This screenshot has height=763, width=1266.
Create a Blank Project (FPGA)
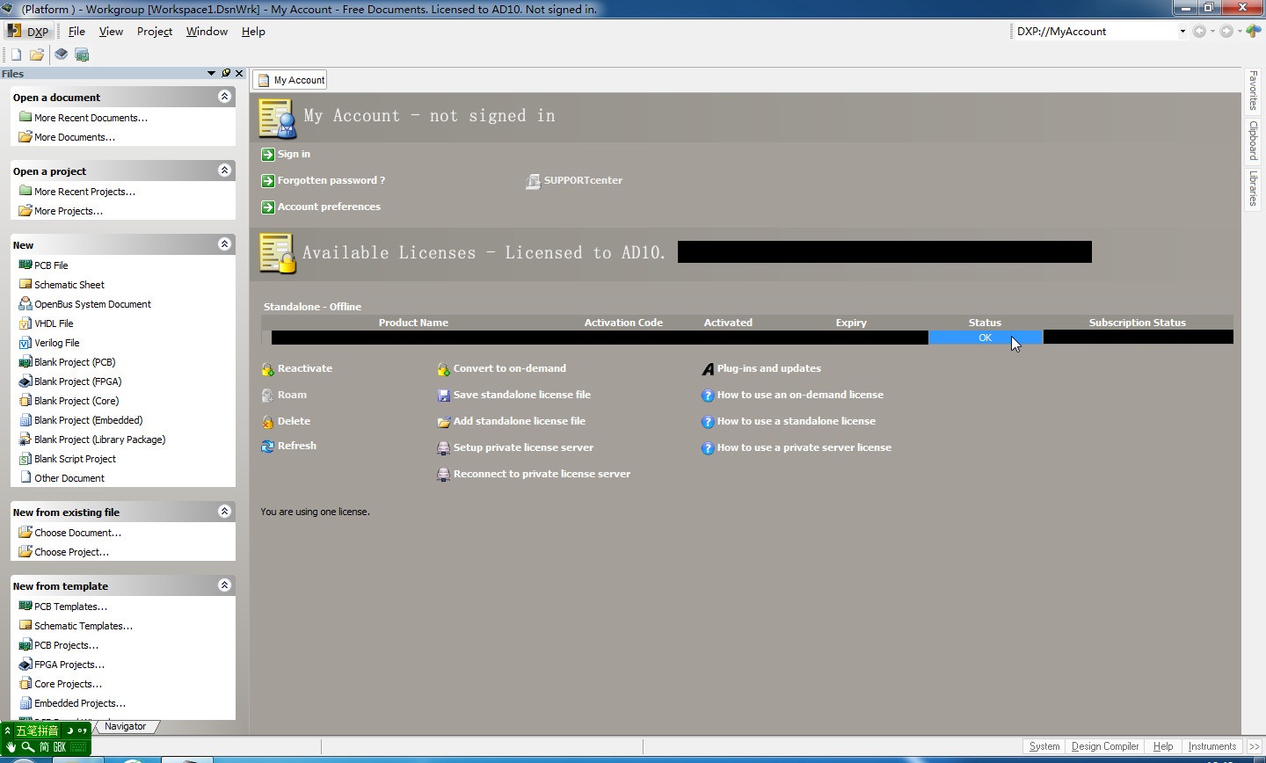78,381
